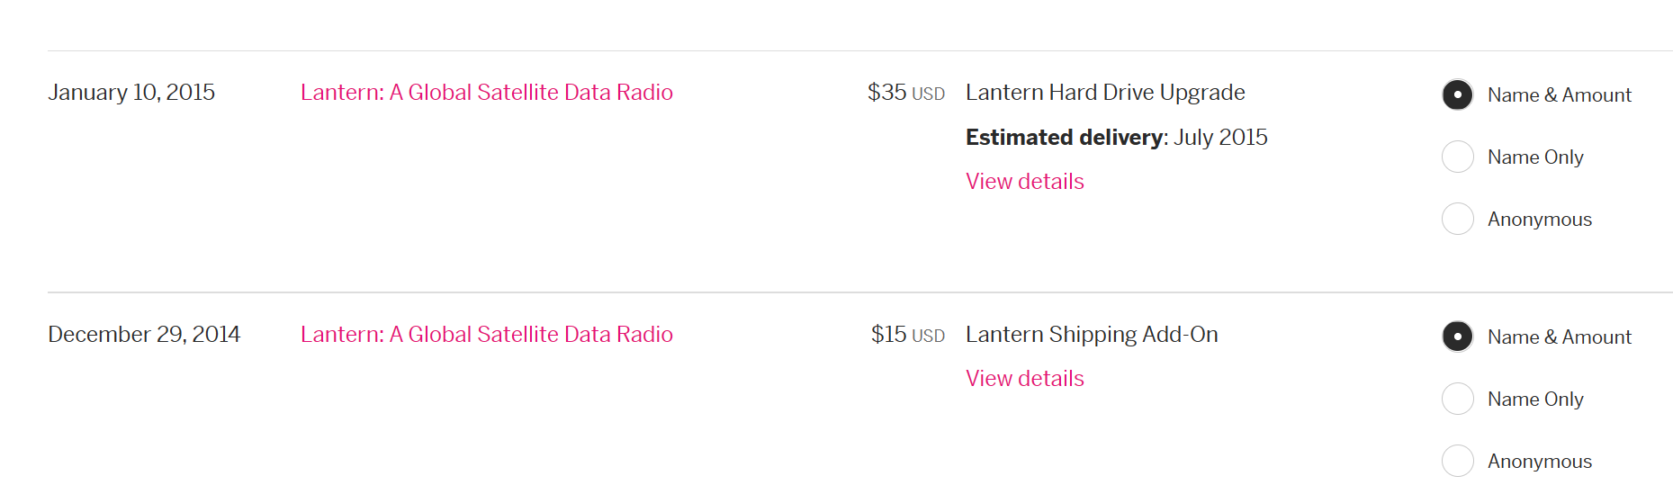Open Lantern project link dated January 10, 2015
The width and height of the screenshot is (1673, 503).
pos(487,93)
